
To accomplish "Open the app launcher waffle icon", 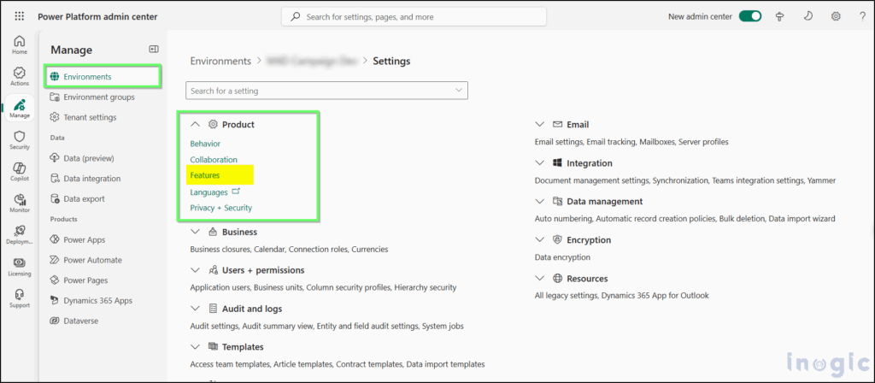I will coord(20,17).
